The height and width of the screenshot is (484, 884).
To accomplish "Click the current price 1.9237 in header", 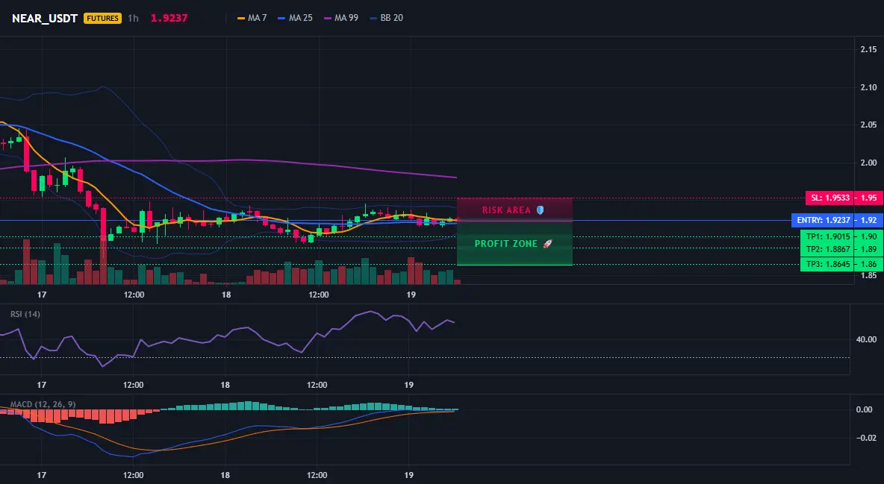I will pos(169,18).
